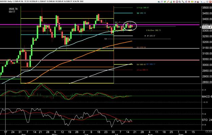Click the 3450.00 price axis label
Viewport: 212px width, 135px height.
207,13
